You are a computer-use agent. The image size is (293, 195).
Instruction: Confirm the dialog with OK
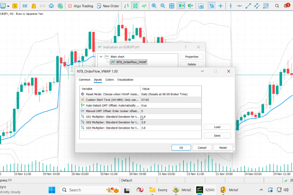pyautogui.click(x=181, y=147)
